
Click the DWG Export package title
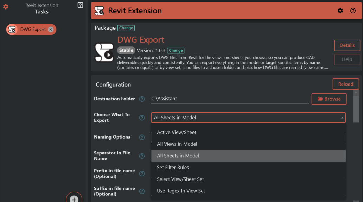click(141, 40)
